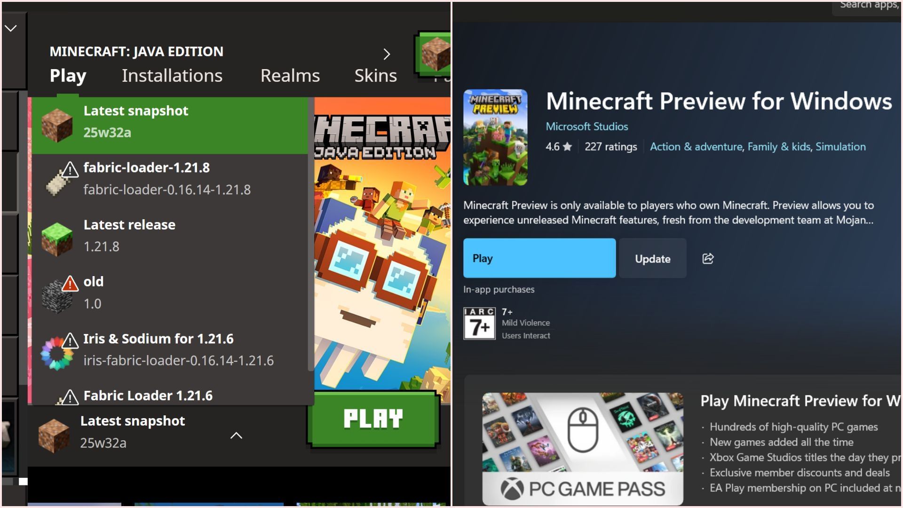Viewport: 903px width, 508px height.
Task: Open the Simulation category link
Action: coord(840,147)
